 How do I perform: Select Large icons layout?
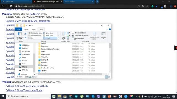click(48, 33)
